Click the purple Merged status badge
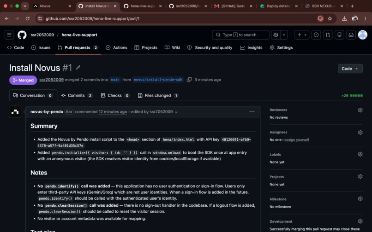This screenshot has height=232, width=372. [x=23, y=80]
